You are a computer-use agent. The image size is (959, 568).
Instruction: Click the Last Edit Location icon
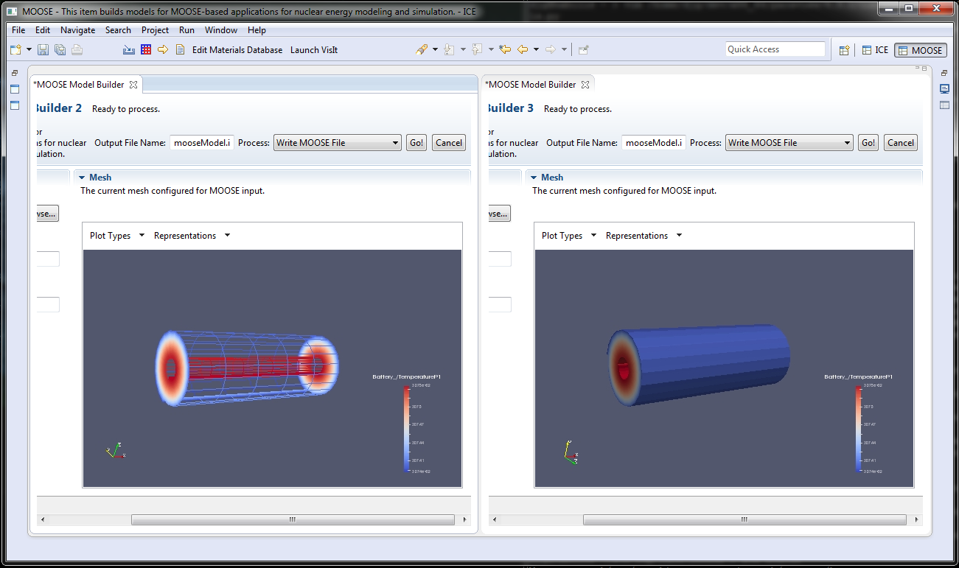coord(504,50)
